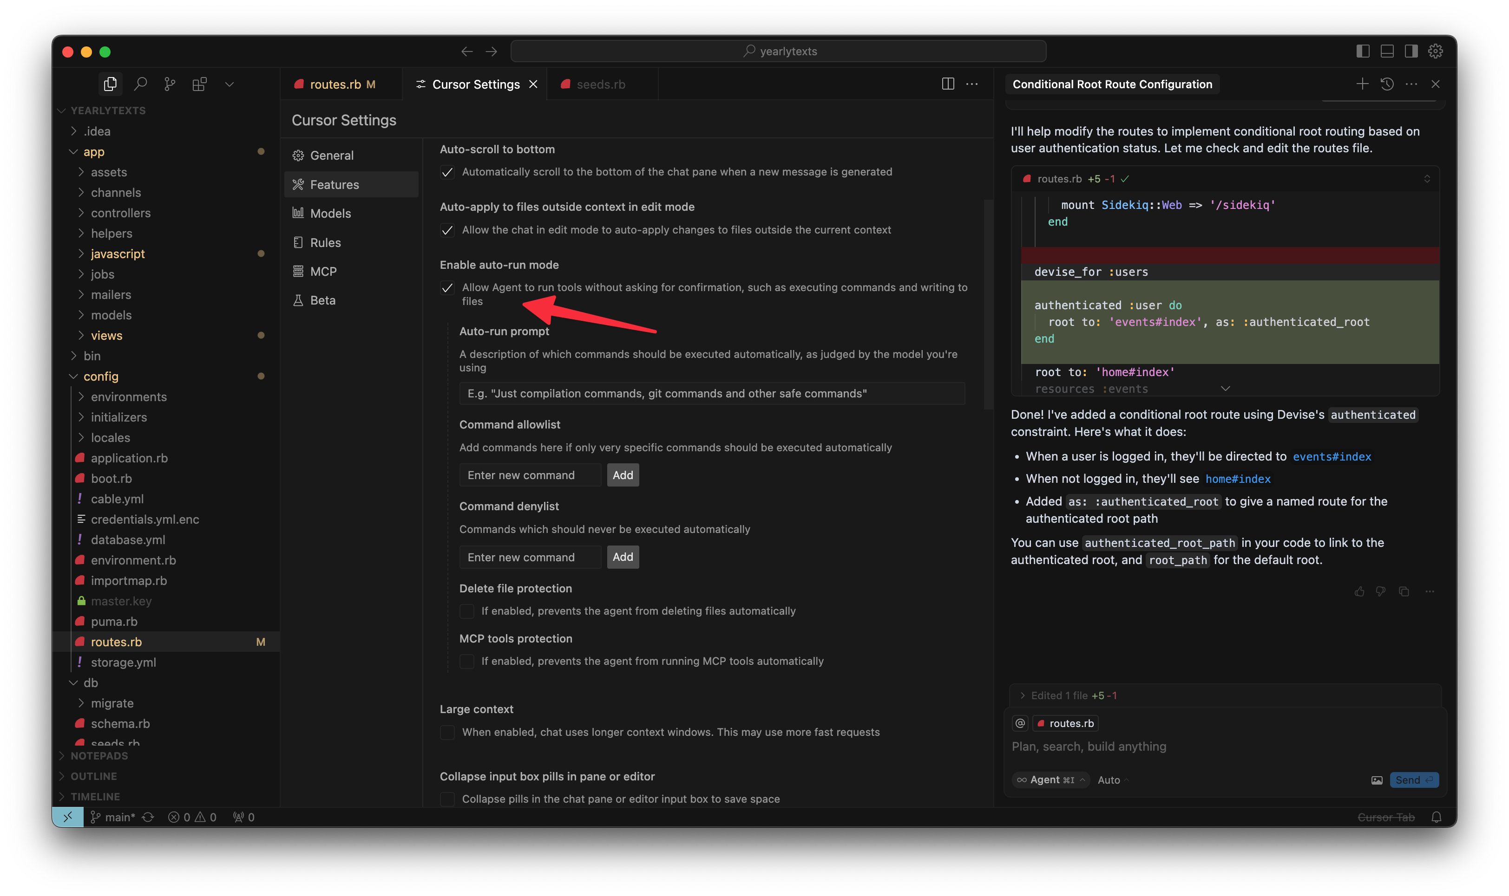The height and width of the screenshot is (896, 1509).
Task: Select Models in the Cursor Settings sidebar
Action: [330, 213]
